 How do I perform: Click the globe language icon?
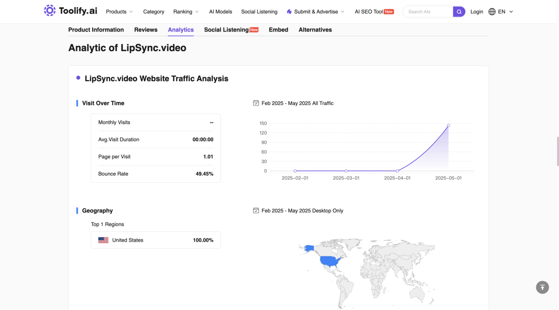(492, 12)
